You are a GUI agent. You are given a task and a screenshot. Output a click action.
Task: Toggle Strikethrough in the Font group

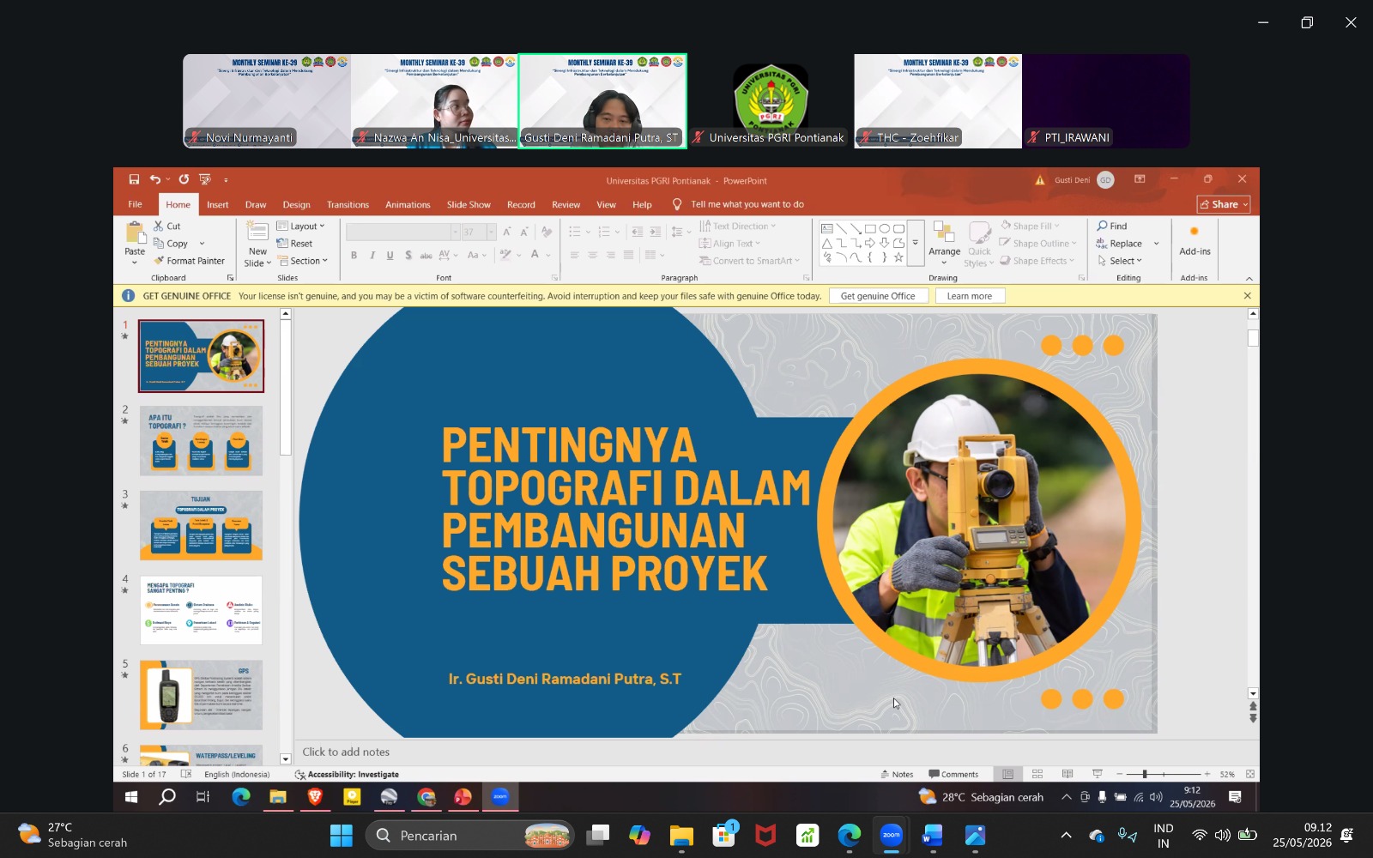pyautogui.click(x=426, y=255)
